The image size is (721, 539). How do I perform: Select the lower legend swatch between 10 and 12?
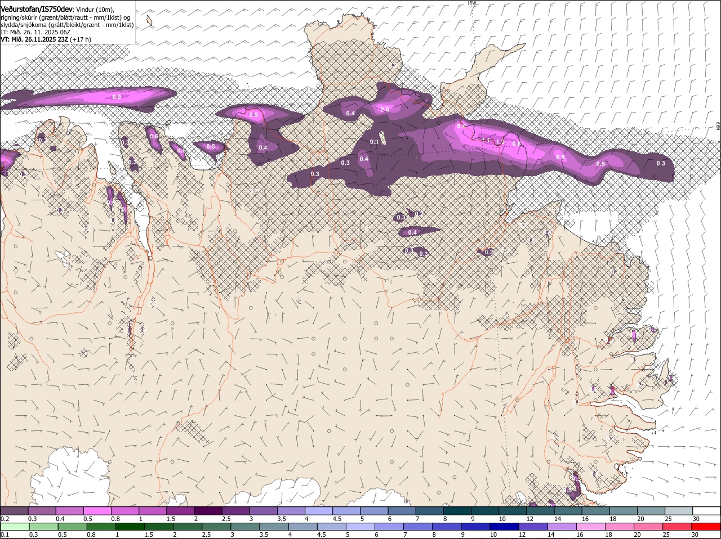(x=505, y=527)
